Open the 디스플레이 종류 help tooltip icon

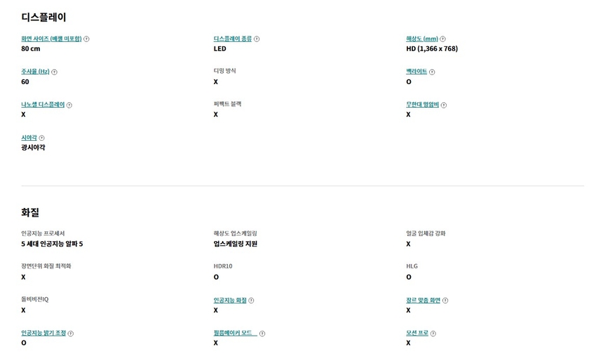(257, 39)
